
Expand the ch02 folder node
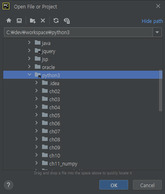point(36,91)
